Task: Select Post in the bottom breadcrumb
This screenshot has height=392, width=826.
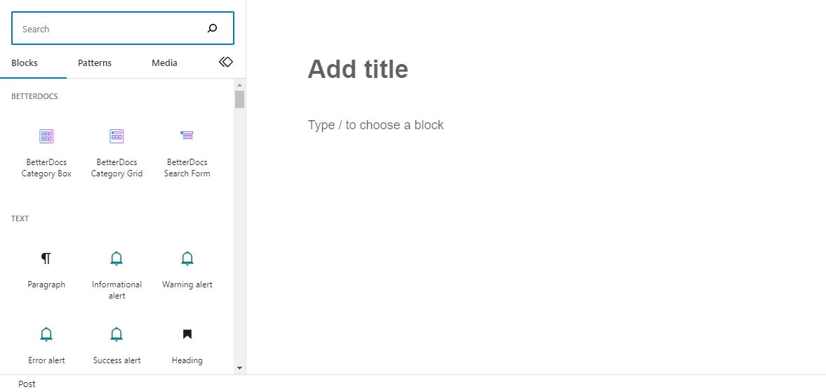Action: 27,384
